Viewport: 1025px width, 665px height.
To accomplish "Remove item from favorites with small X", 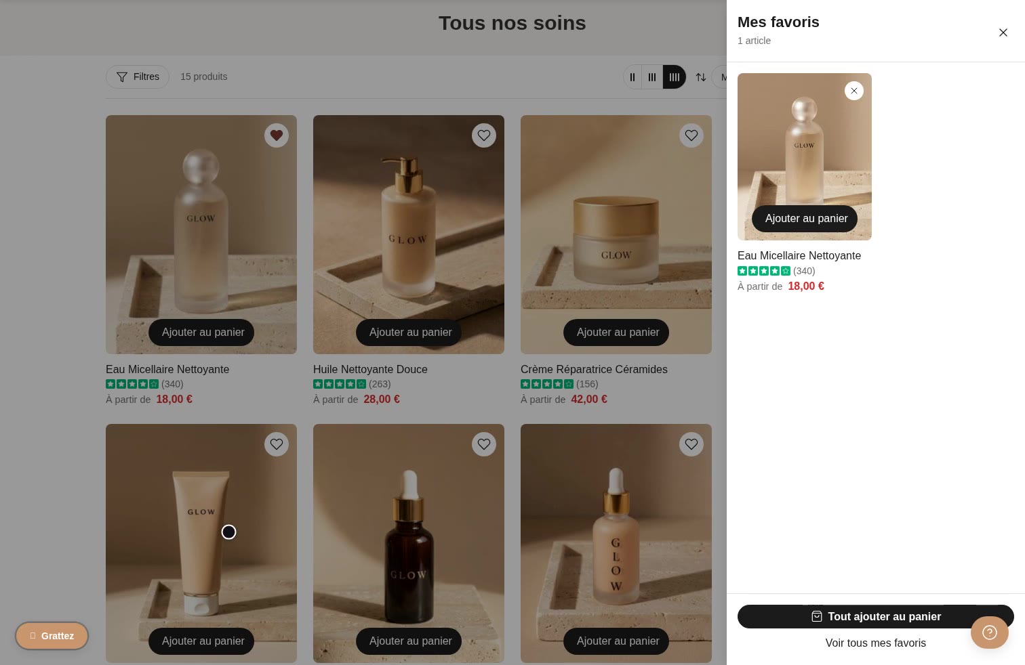I will 854,91.
